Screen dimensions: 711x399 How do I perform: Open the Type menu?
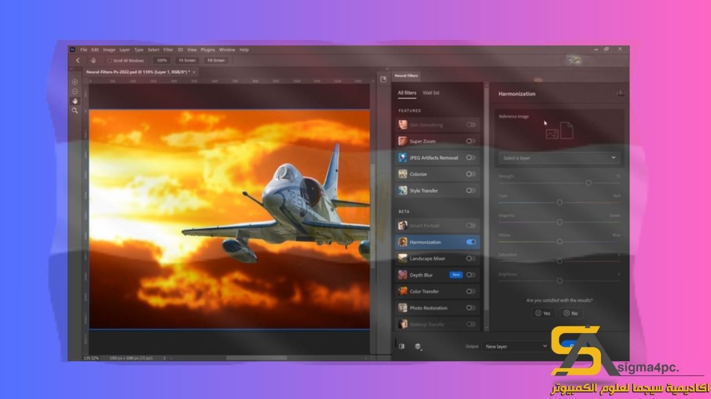click(139, 50)
